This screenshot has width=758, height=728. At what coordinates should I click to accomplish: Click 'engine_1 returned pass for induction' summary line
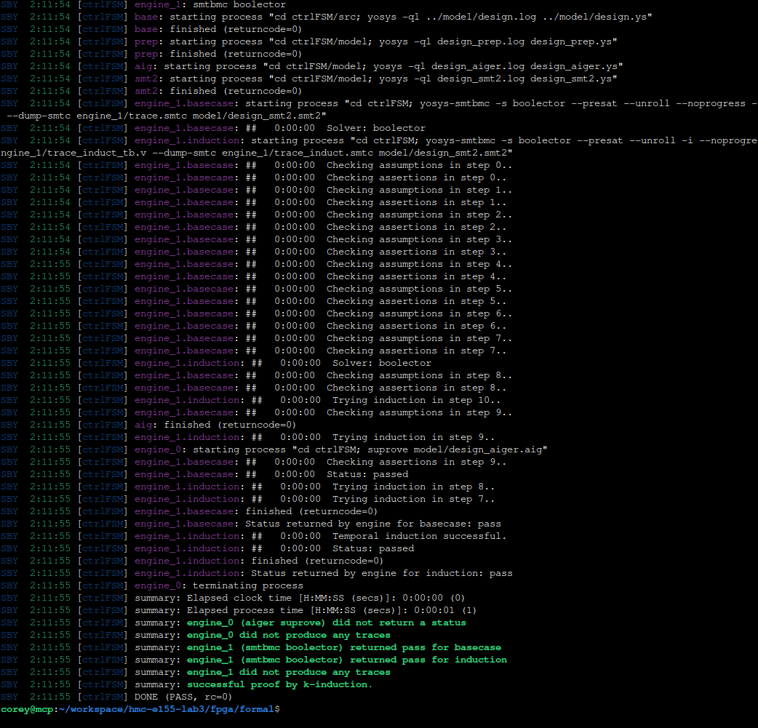[346, 660]
